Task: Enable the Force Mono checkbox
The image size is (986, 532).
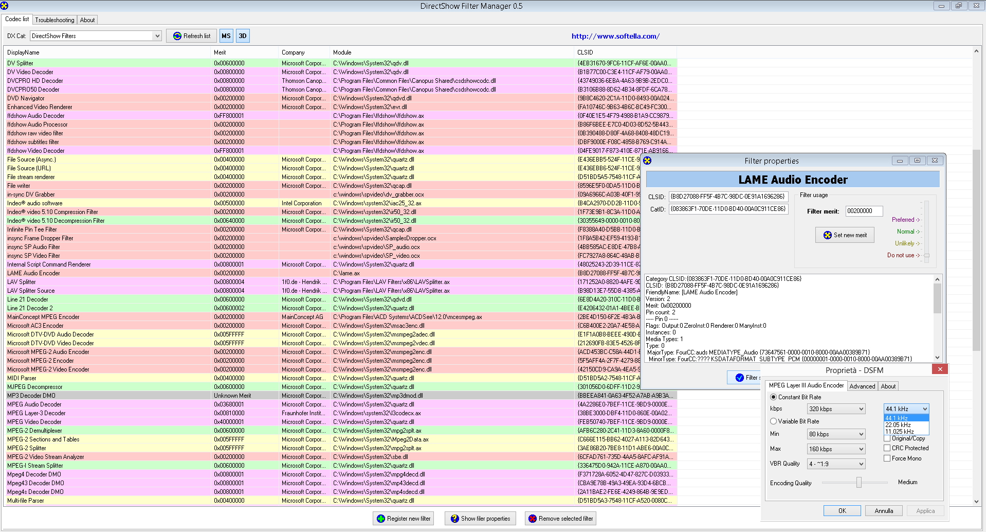Action: pyautogui.click(x=887, y=458)
